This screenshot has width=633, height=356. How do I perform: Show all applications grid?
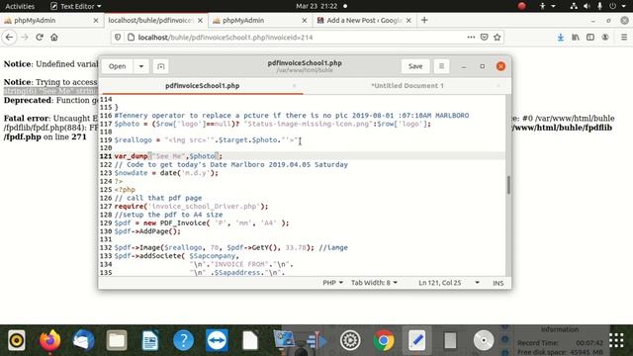click(616, 340)
